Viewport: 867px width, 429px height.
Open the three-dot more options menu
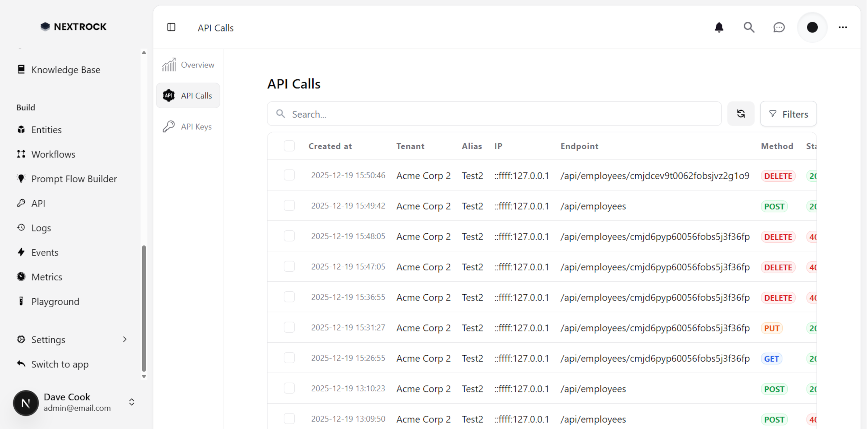tap(843, 27)
